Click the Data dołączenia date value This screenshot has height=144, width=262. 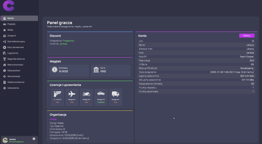[232, 72]
